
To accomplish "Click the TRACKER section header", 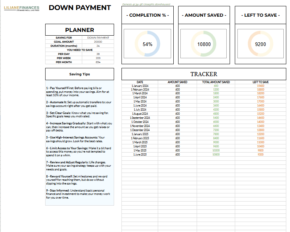I will pyautogui.click(x=204, y=74).
